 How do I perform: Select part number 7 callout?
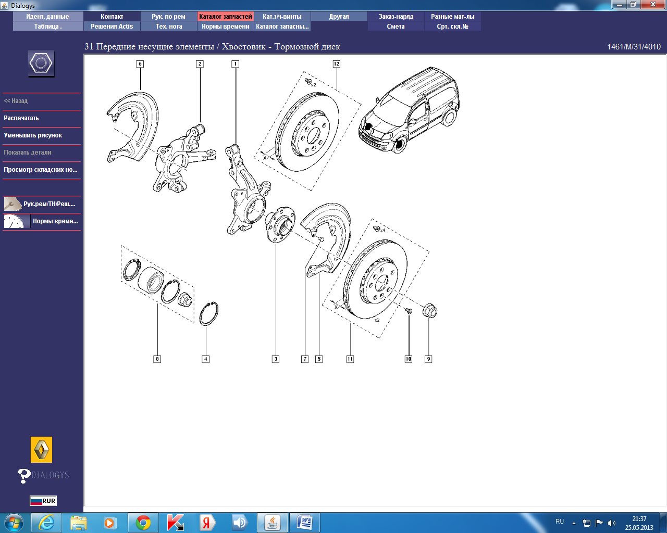pyautogui.click(x=305, y=359)
